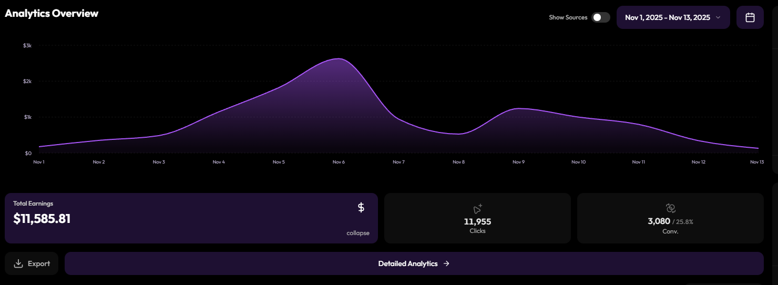Screen dimensions: 778x285
Task: Click the dollar sign icon in Total Earnings
Action: pos(361,208)
